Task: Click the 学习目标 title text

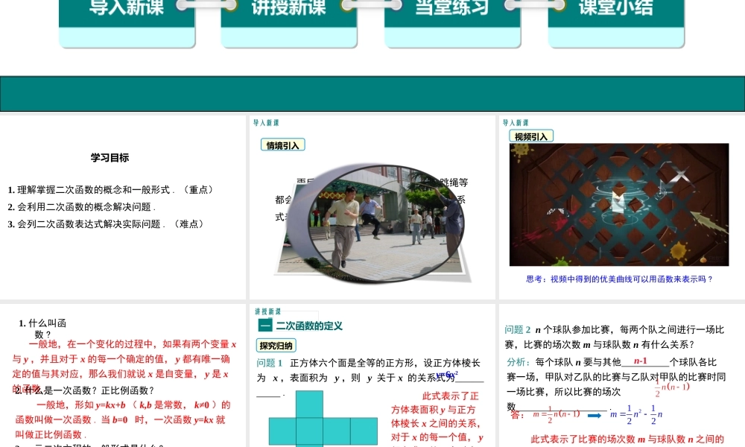Action: pyautogui.click(x=110, y=158)
